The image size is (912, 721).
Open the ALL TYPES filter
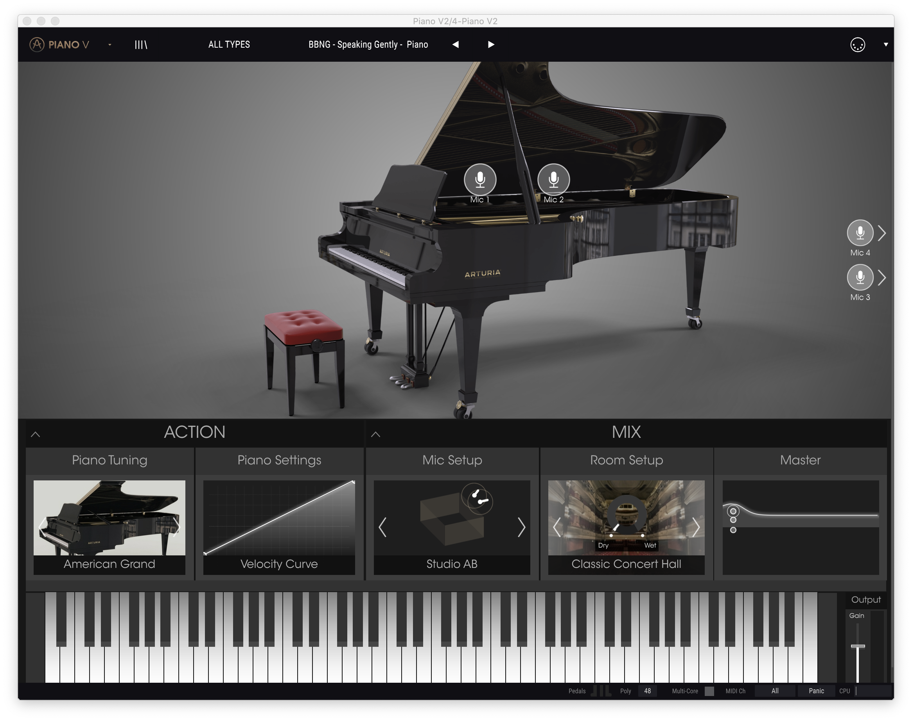click(229, 45)
